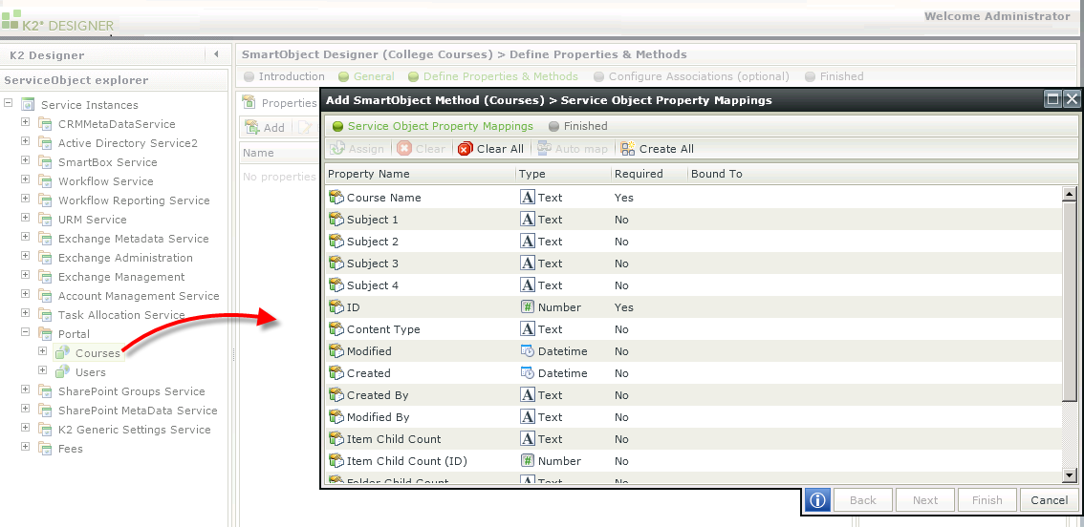
Task: Click the scroll down arrow of property list
Action: click(1070, 474)
